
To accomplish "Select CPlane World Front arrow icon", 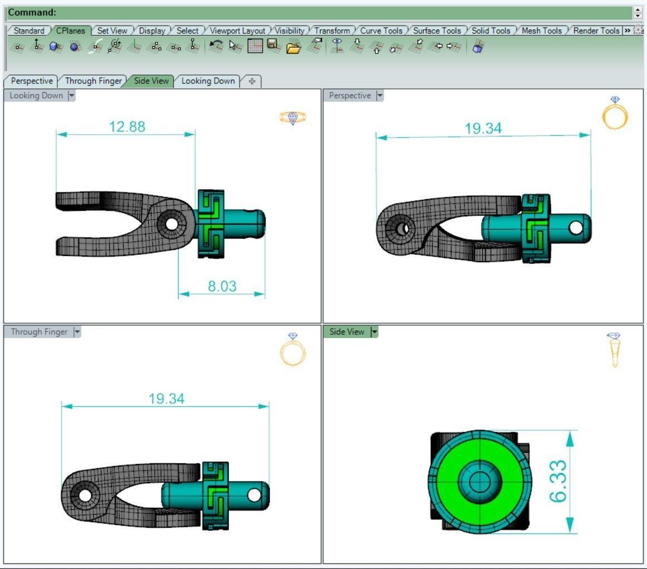I will [x=396, y=47].
